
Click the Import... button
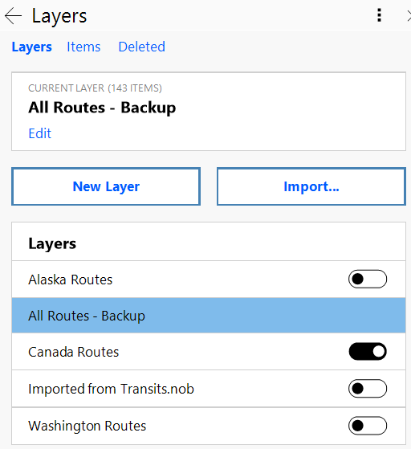(x=311, y=186)
